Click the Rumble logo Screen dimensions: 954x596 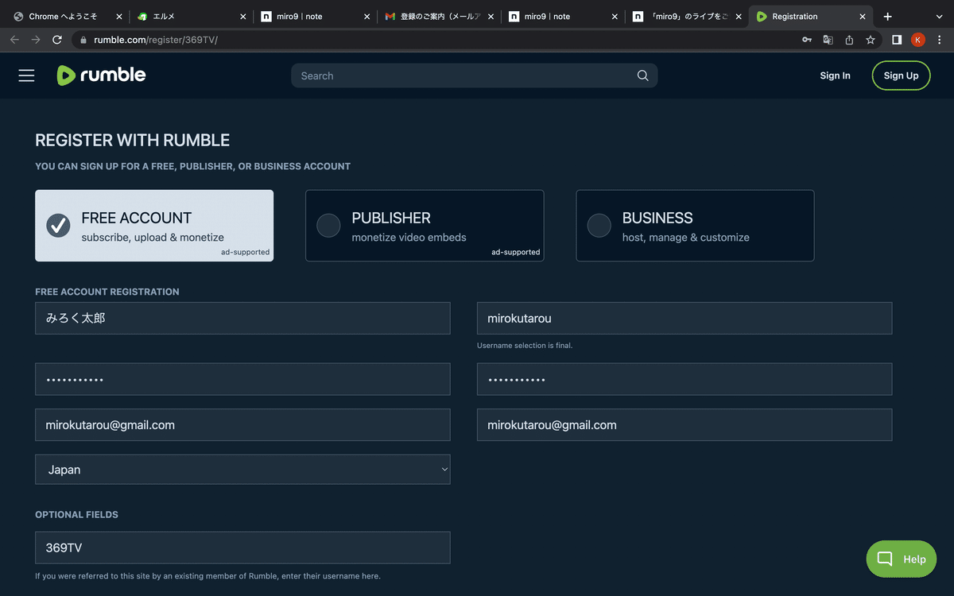[x=101, y=75]
